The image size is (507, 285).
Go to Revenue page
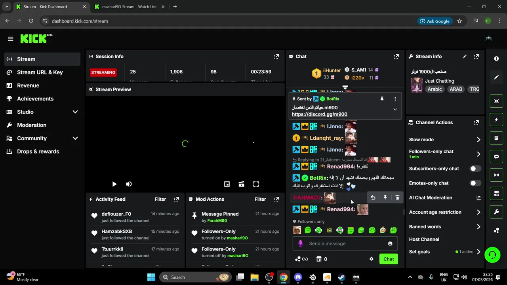42,85
